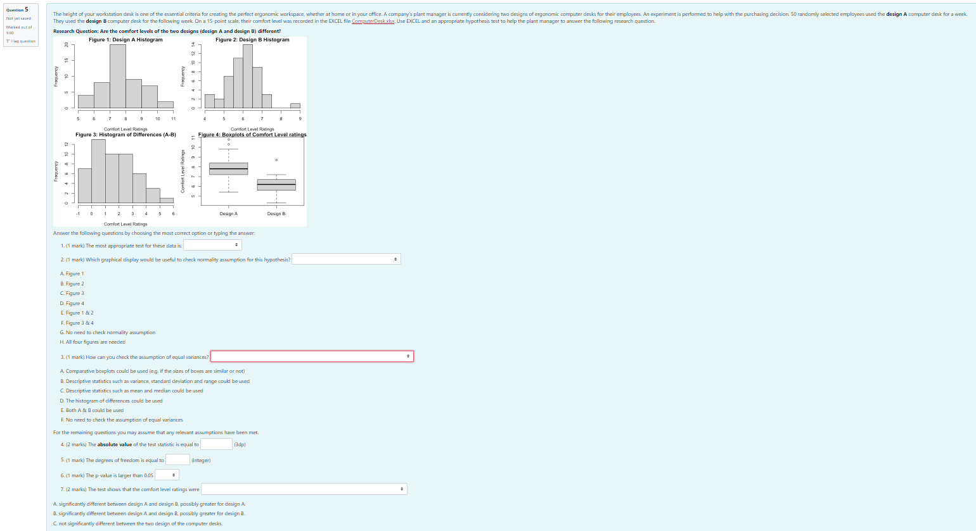
Task: Click 'C. not significantly different' conclusion text
Action: pos(138,523)
